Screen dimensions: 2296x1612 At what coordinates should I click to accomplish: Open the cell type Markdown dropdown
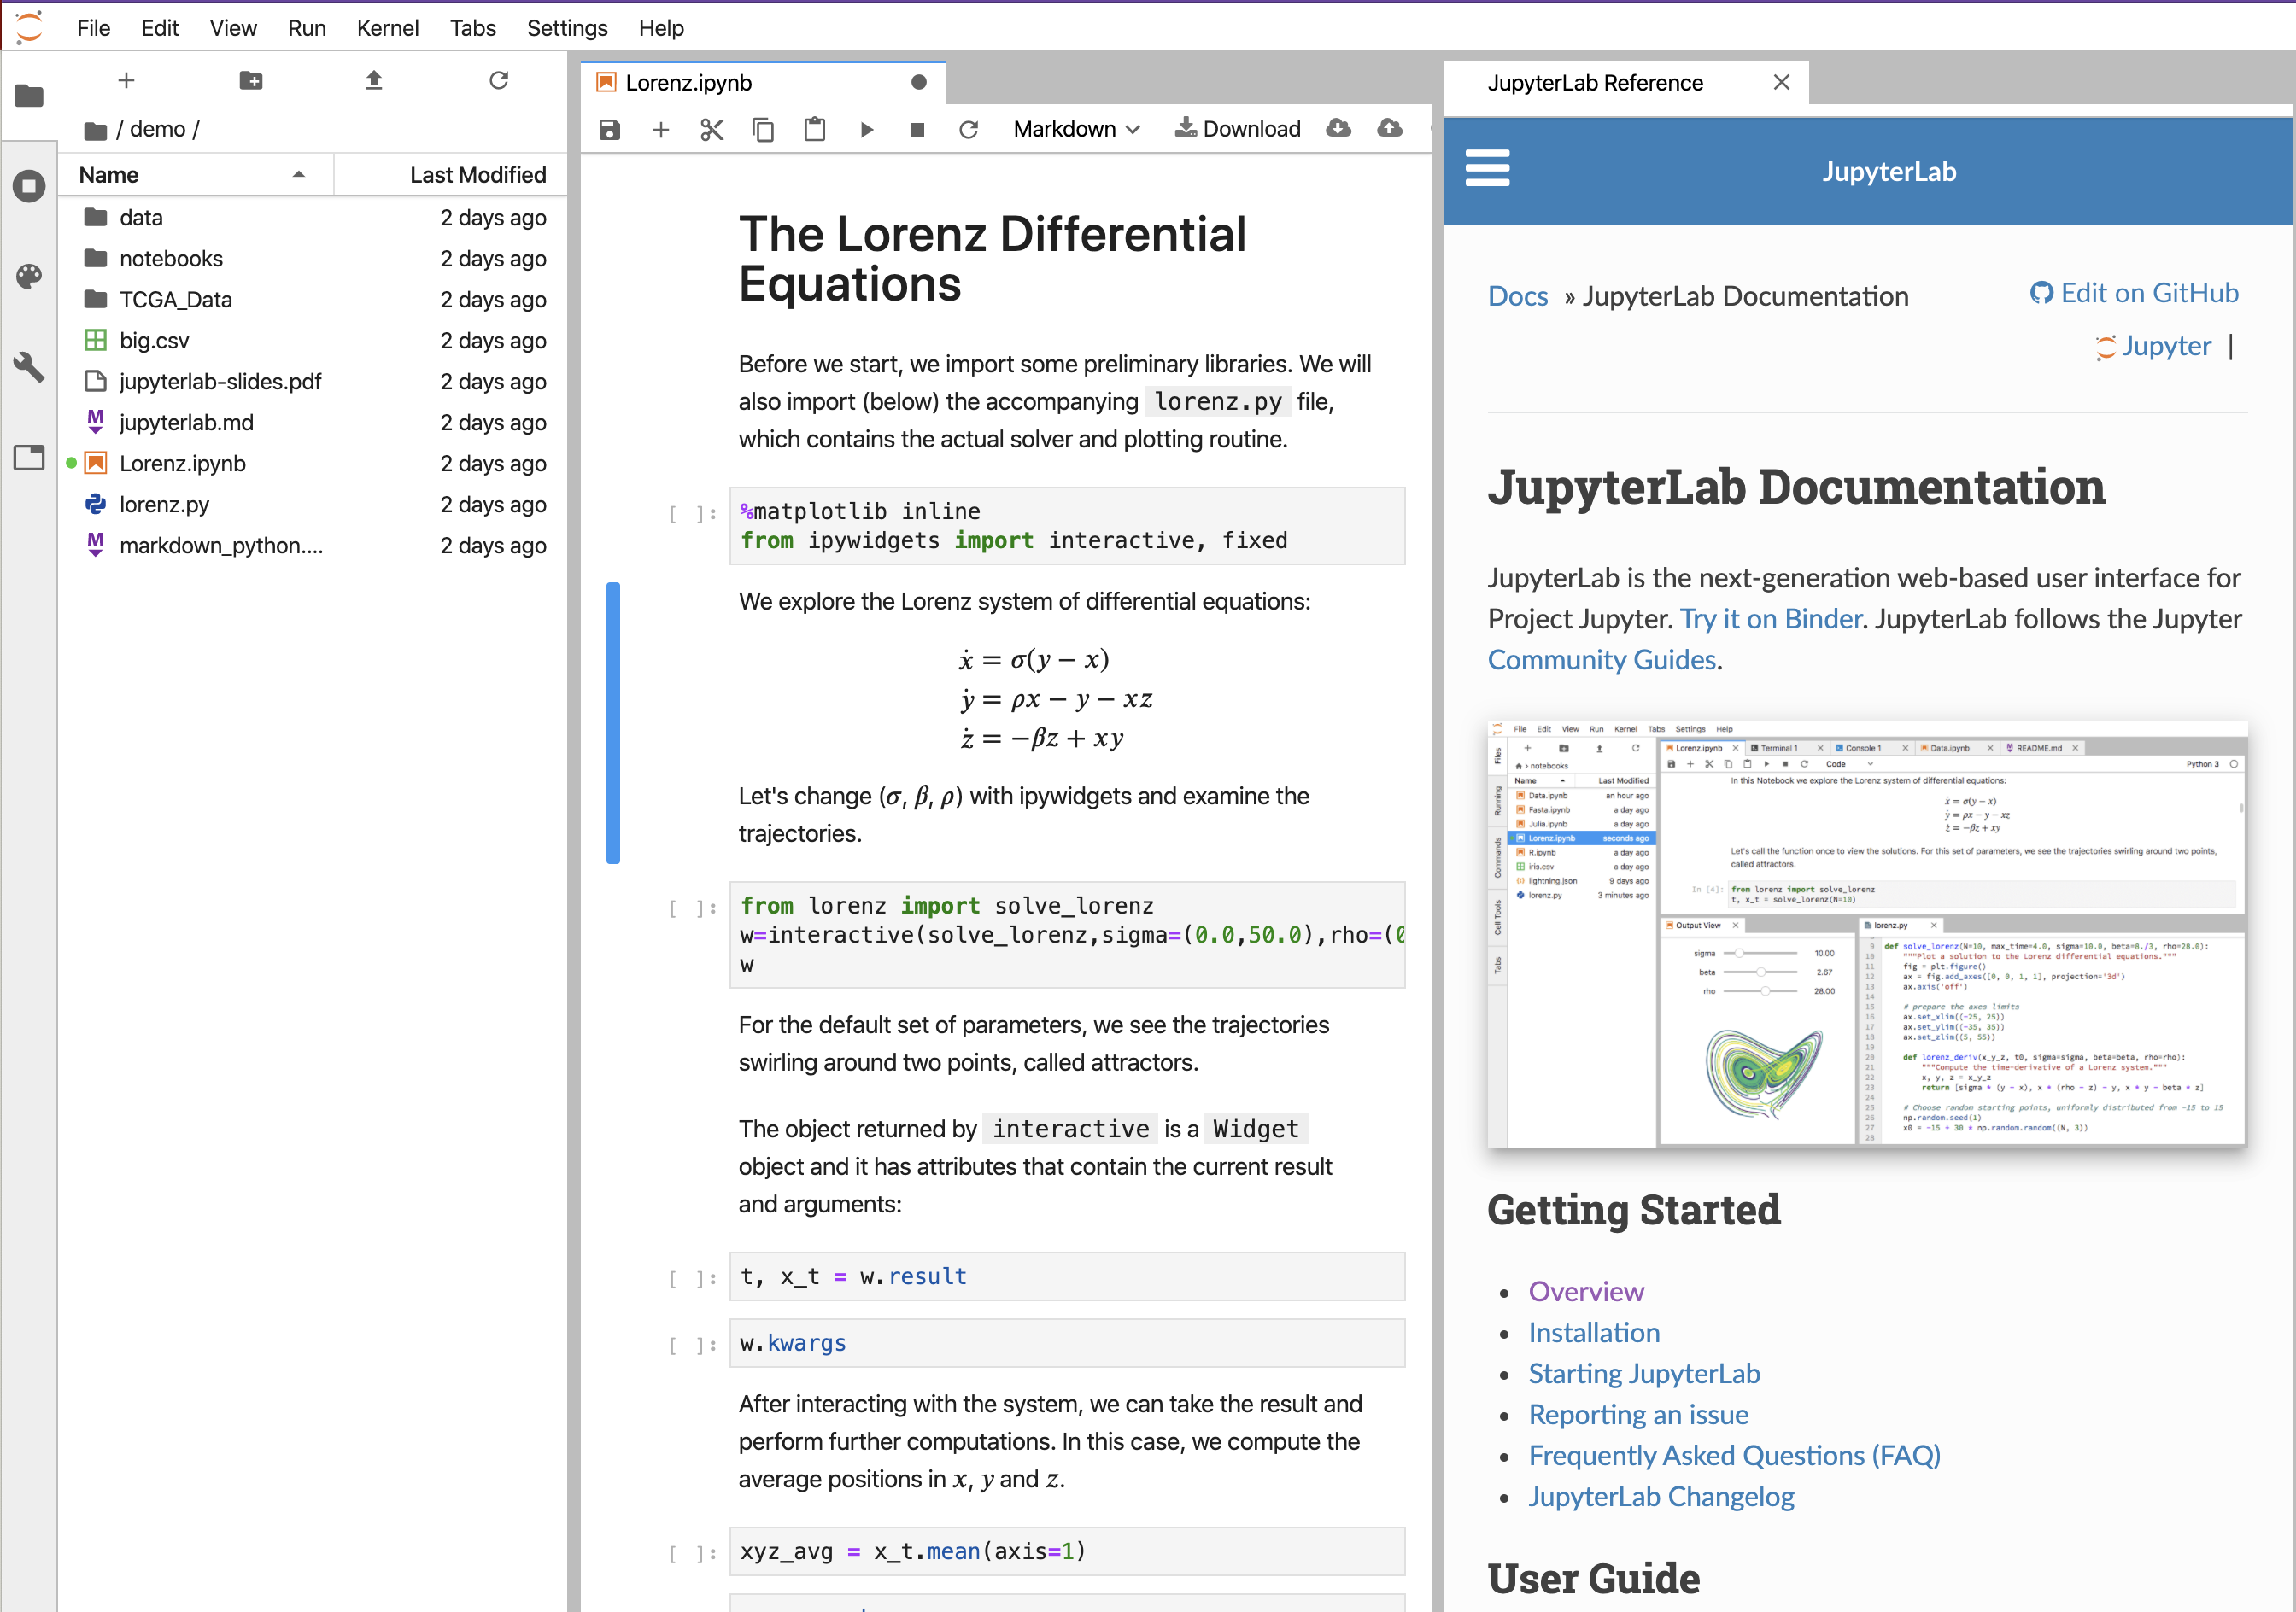1076,129
